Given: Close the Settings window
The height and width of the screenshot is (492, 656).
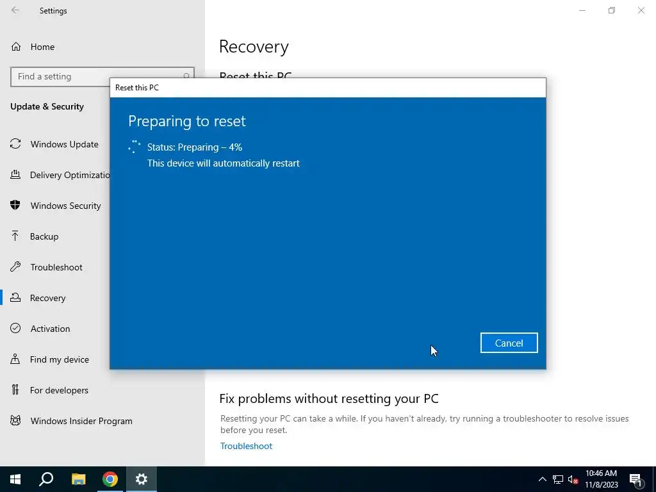Looking at the screenshot, I should click(641, 10).
